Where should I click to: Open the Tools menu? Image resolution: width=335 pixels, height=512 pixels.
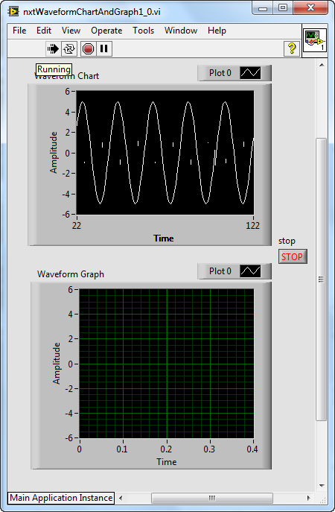pyautogui.click(x=143, y=31)
